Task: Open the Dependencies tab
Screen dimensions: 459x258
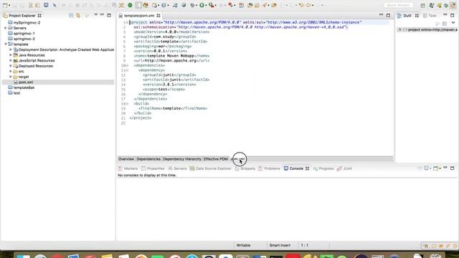Action: (x=148, y=159)
